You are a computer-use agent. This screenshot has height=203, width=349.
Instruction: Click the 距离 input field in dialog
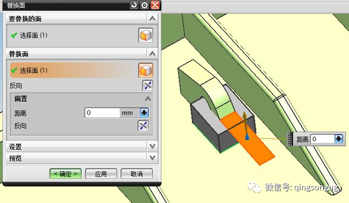[103, 113]
